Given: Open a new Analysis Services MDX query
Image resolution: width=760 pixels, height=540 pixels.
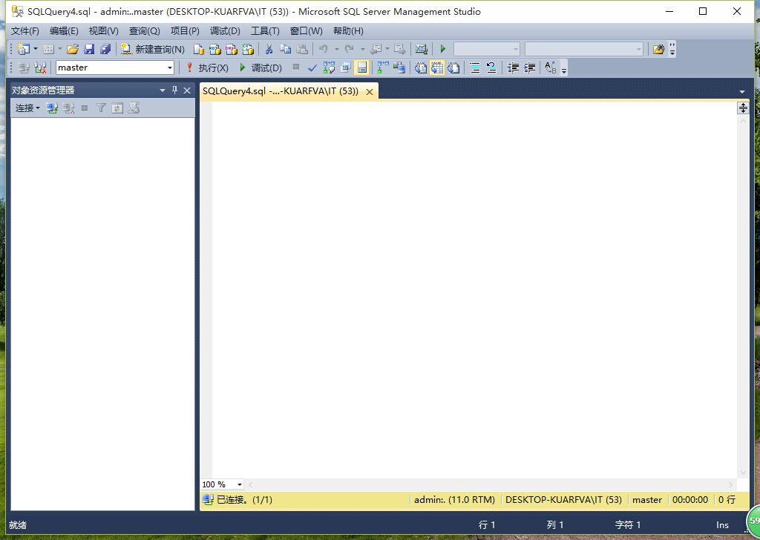Looking at the screenshot, I should pos(214,50).
